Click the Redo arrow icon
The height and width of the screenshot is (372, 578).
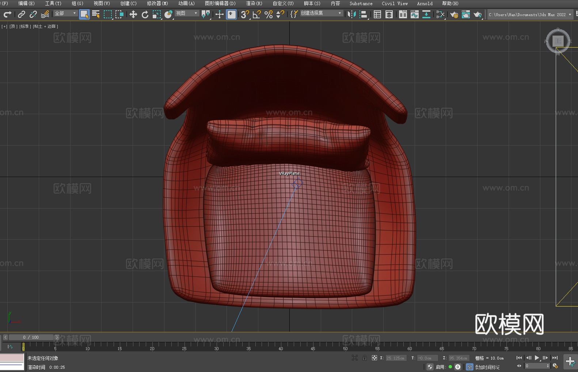click(x=7, y=14)
